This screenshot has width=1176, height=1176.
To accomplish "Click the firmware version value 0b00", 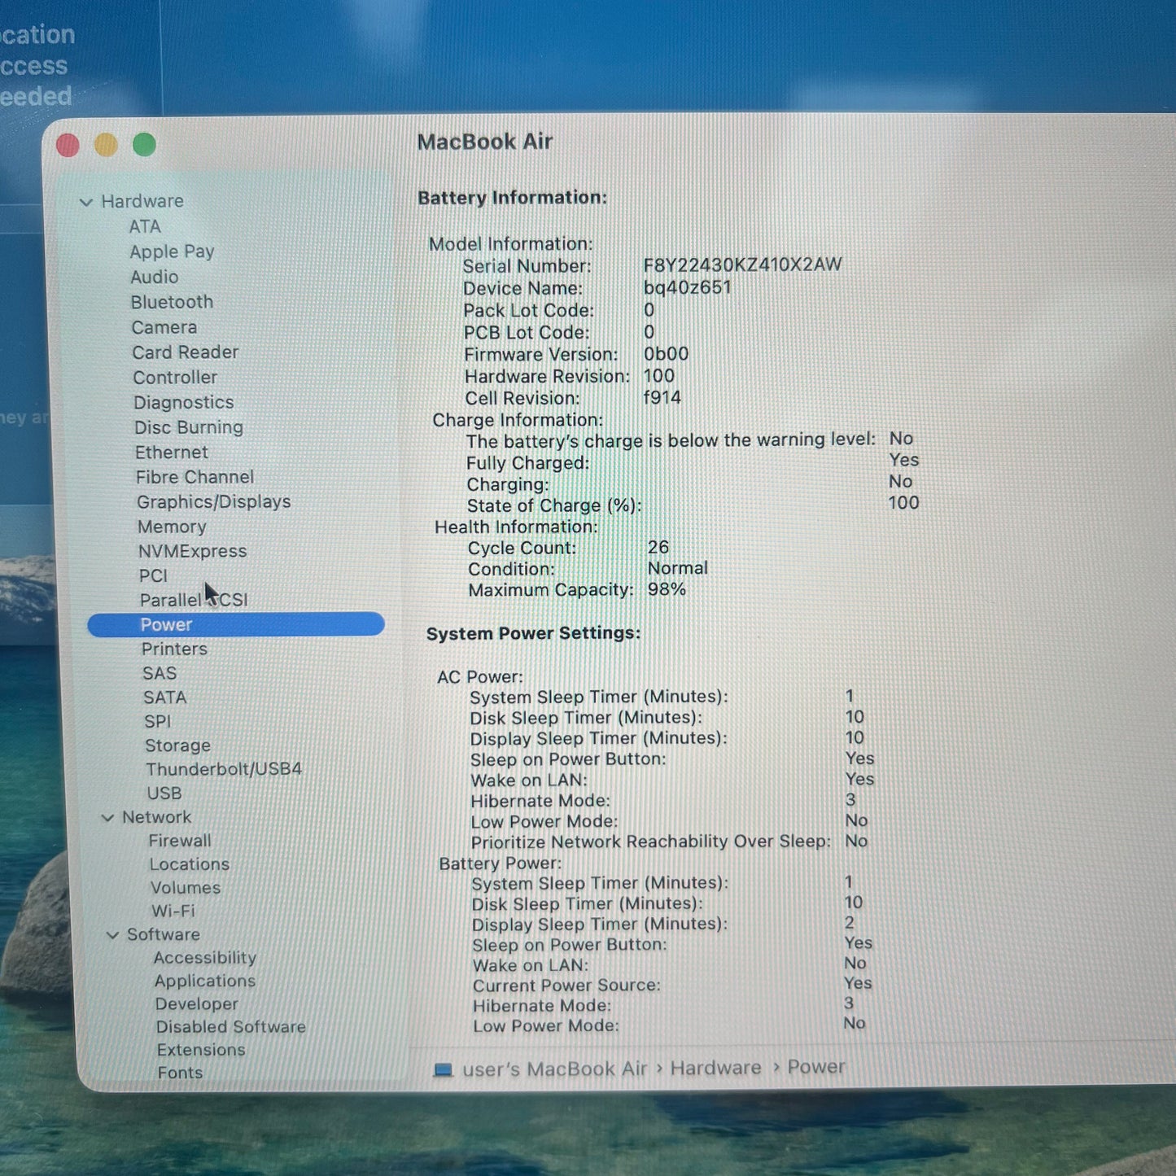I will point(667,354).
